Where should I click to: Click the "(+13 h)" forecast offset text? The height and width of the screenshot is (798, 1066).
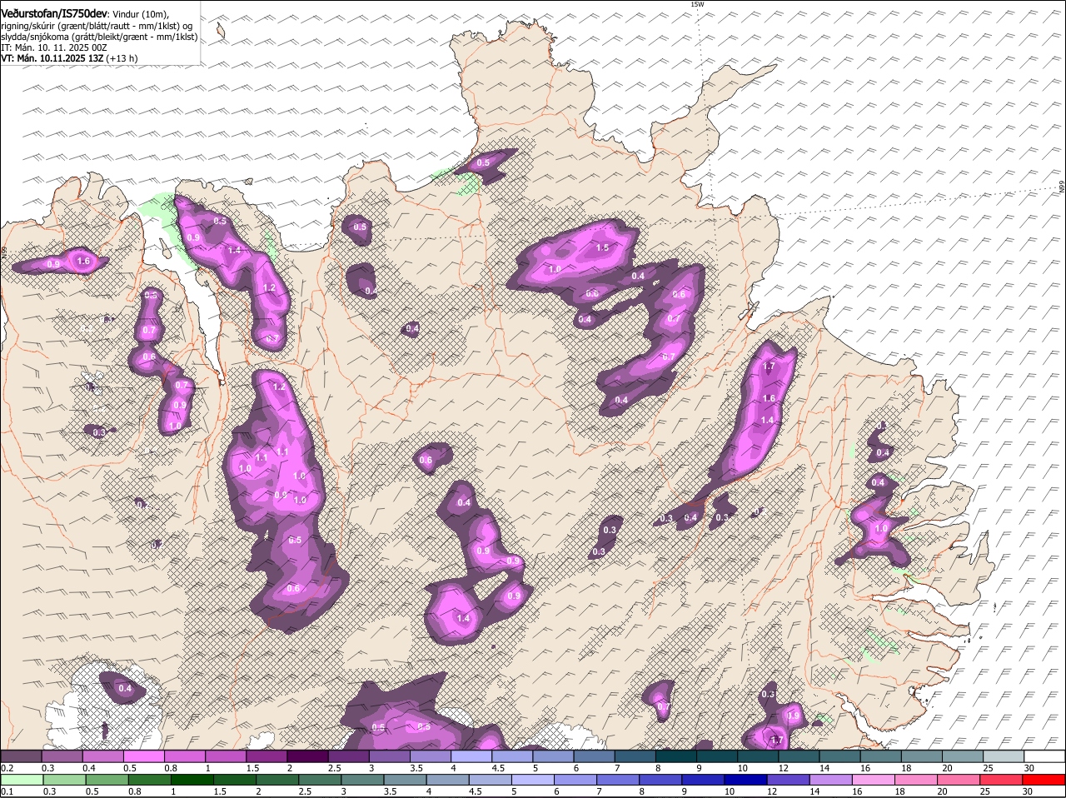[x=122, y=58]
